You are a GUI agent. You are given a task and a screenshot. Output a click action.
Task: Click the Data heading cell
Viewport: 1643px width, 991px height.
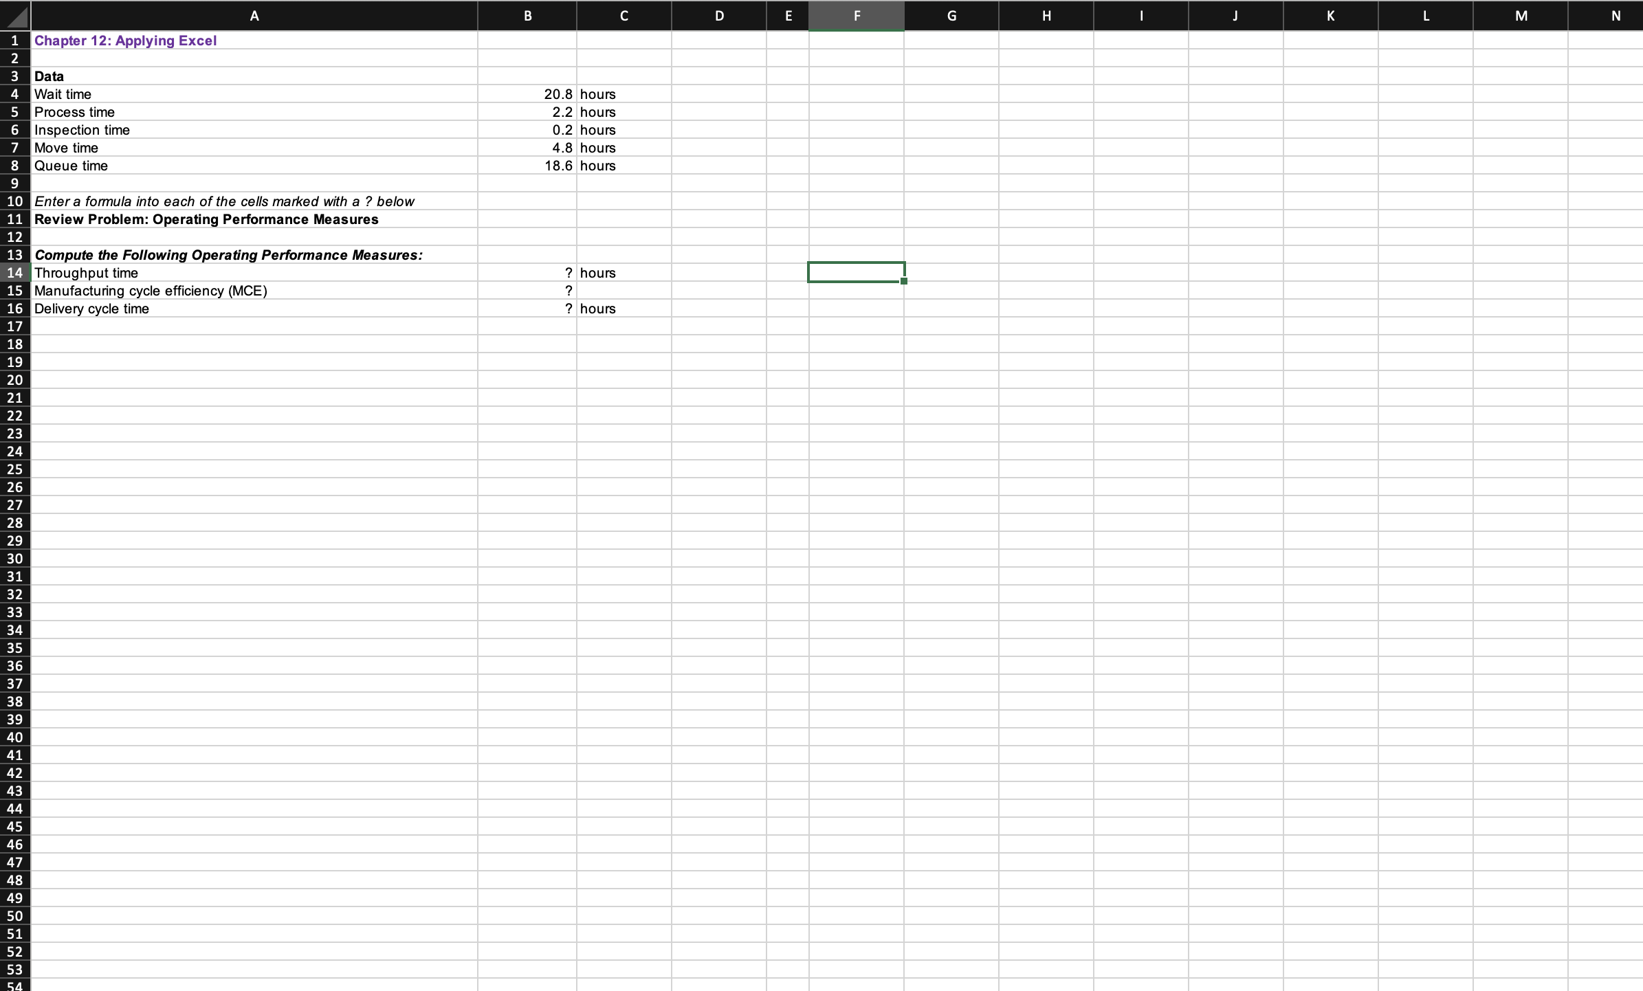49,76
